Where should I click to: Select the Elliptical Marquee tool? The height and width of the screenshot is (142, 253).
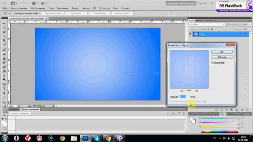4,28
